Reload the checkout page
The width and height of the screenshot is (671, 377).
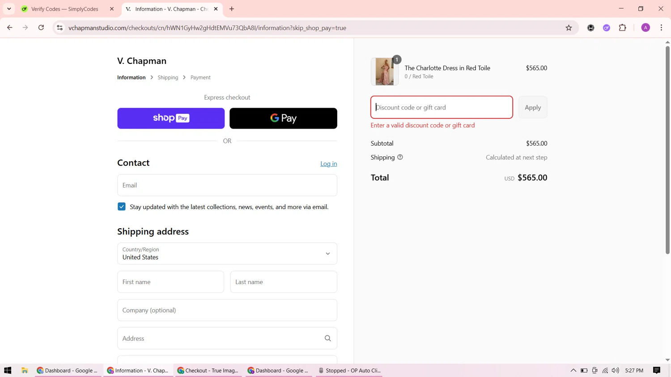[41, 28]
